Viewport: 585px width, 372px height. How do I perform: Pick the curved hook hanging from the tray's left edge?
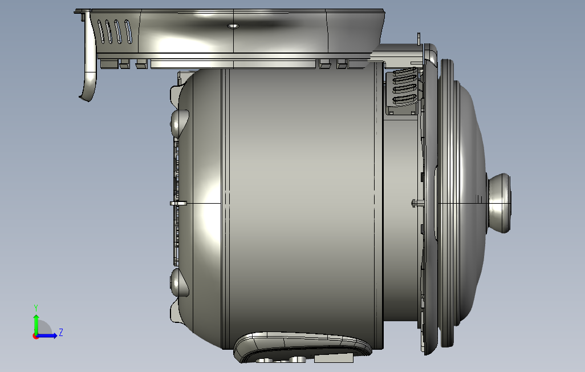pyautogui.click(x=88, y=56)
